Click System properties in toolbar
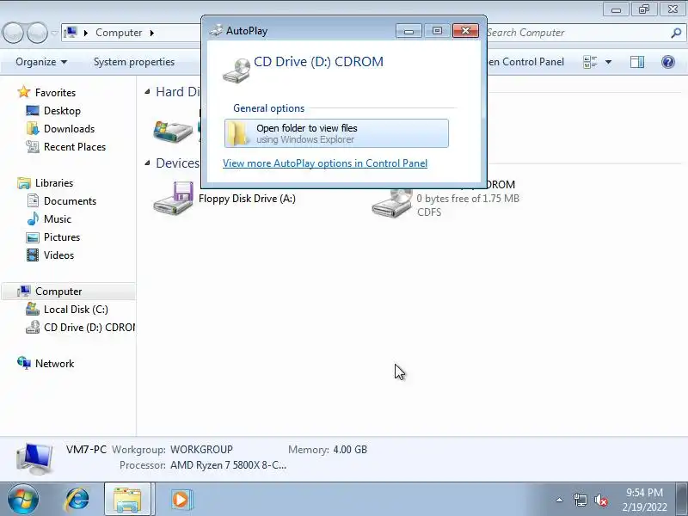The image size is (688, 516). (134, 62)
